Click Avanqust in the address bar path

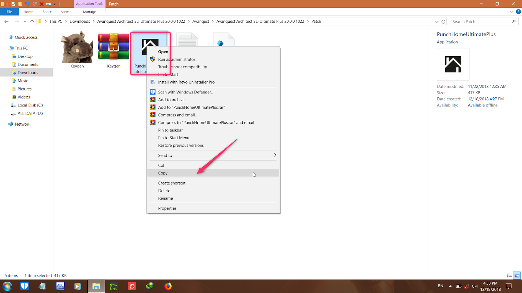(x=201, y=21)
